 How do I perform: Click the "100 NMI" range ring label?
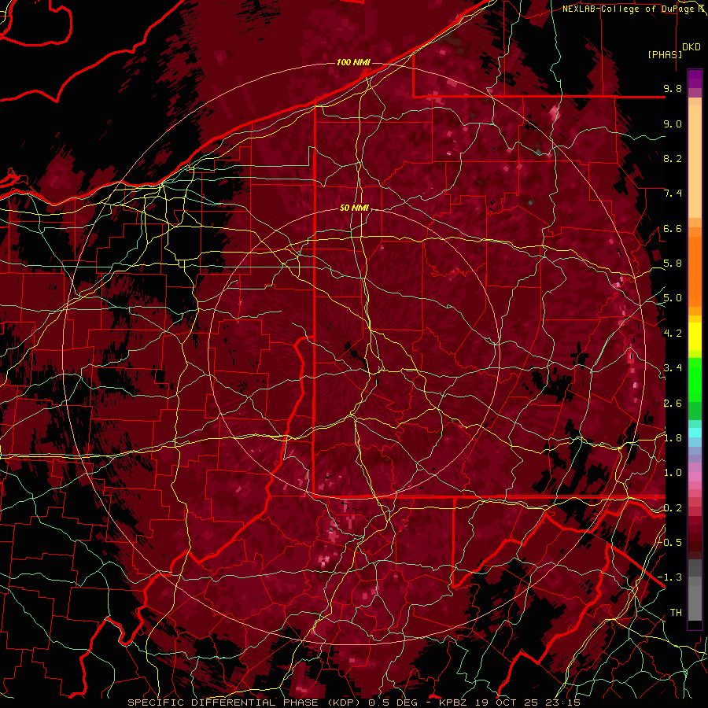pyautogui.click(x=353, y=62)
